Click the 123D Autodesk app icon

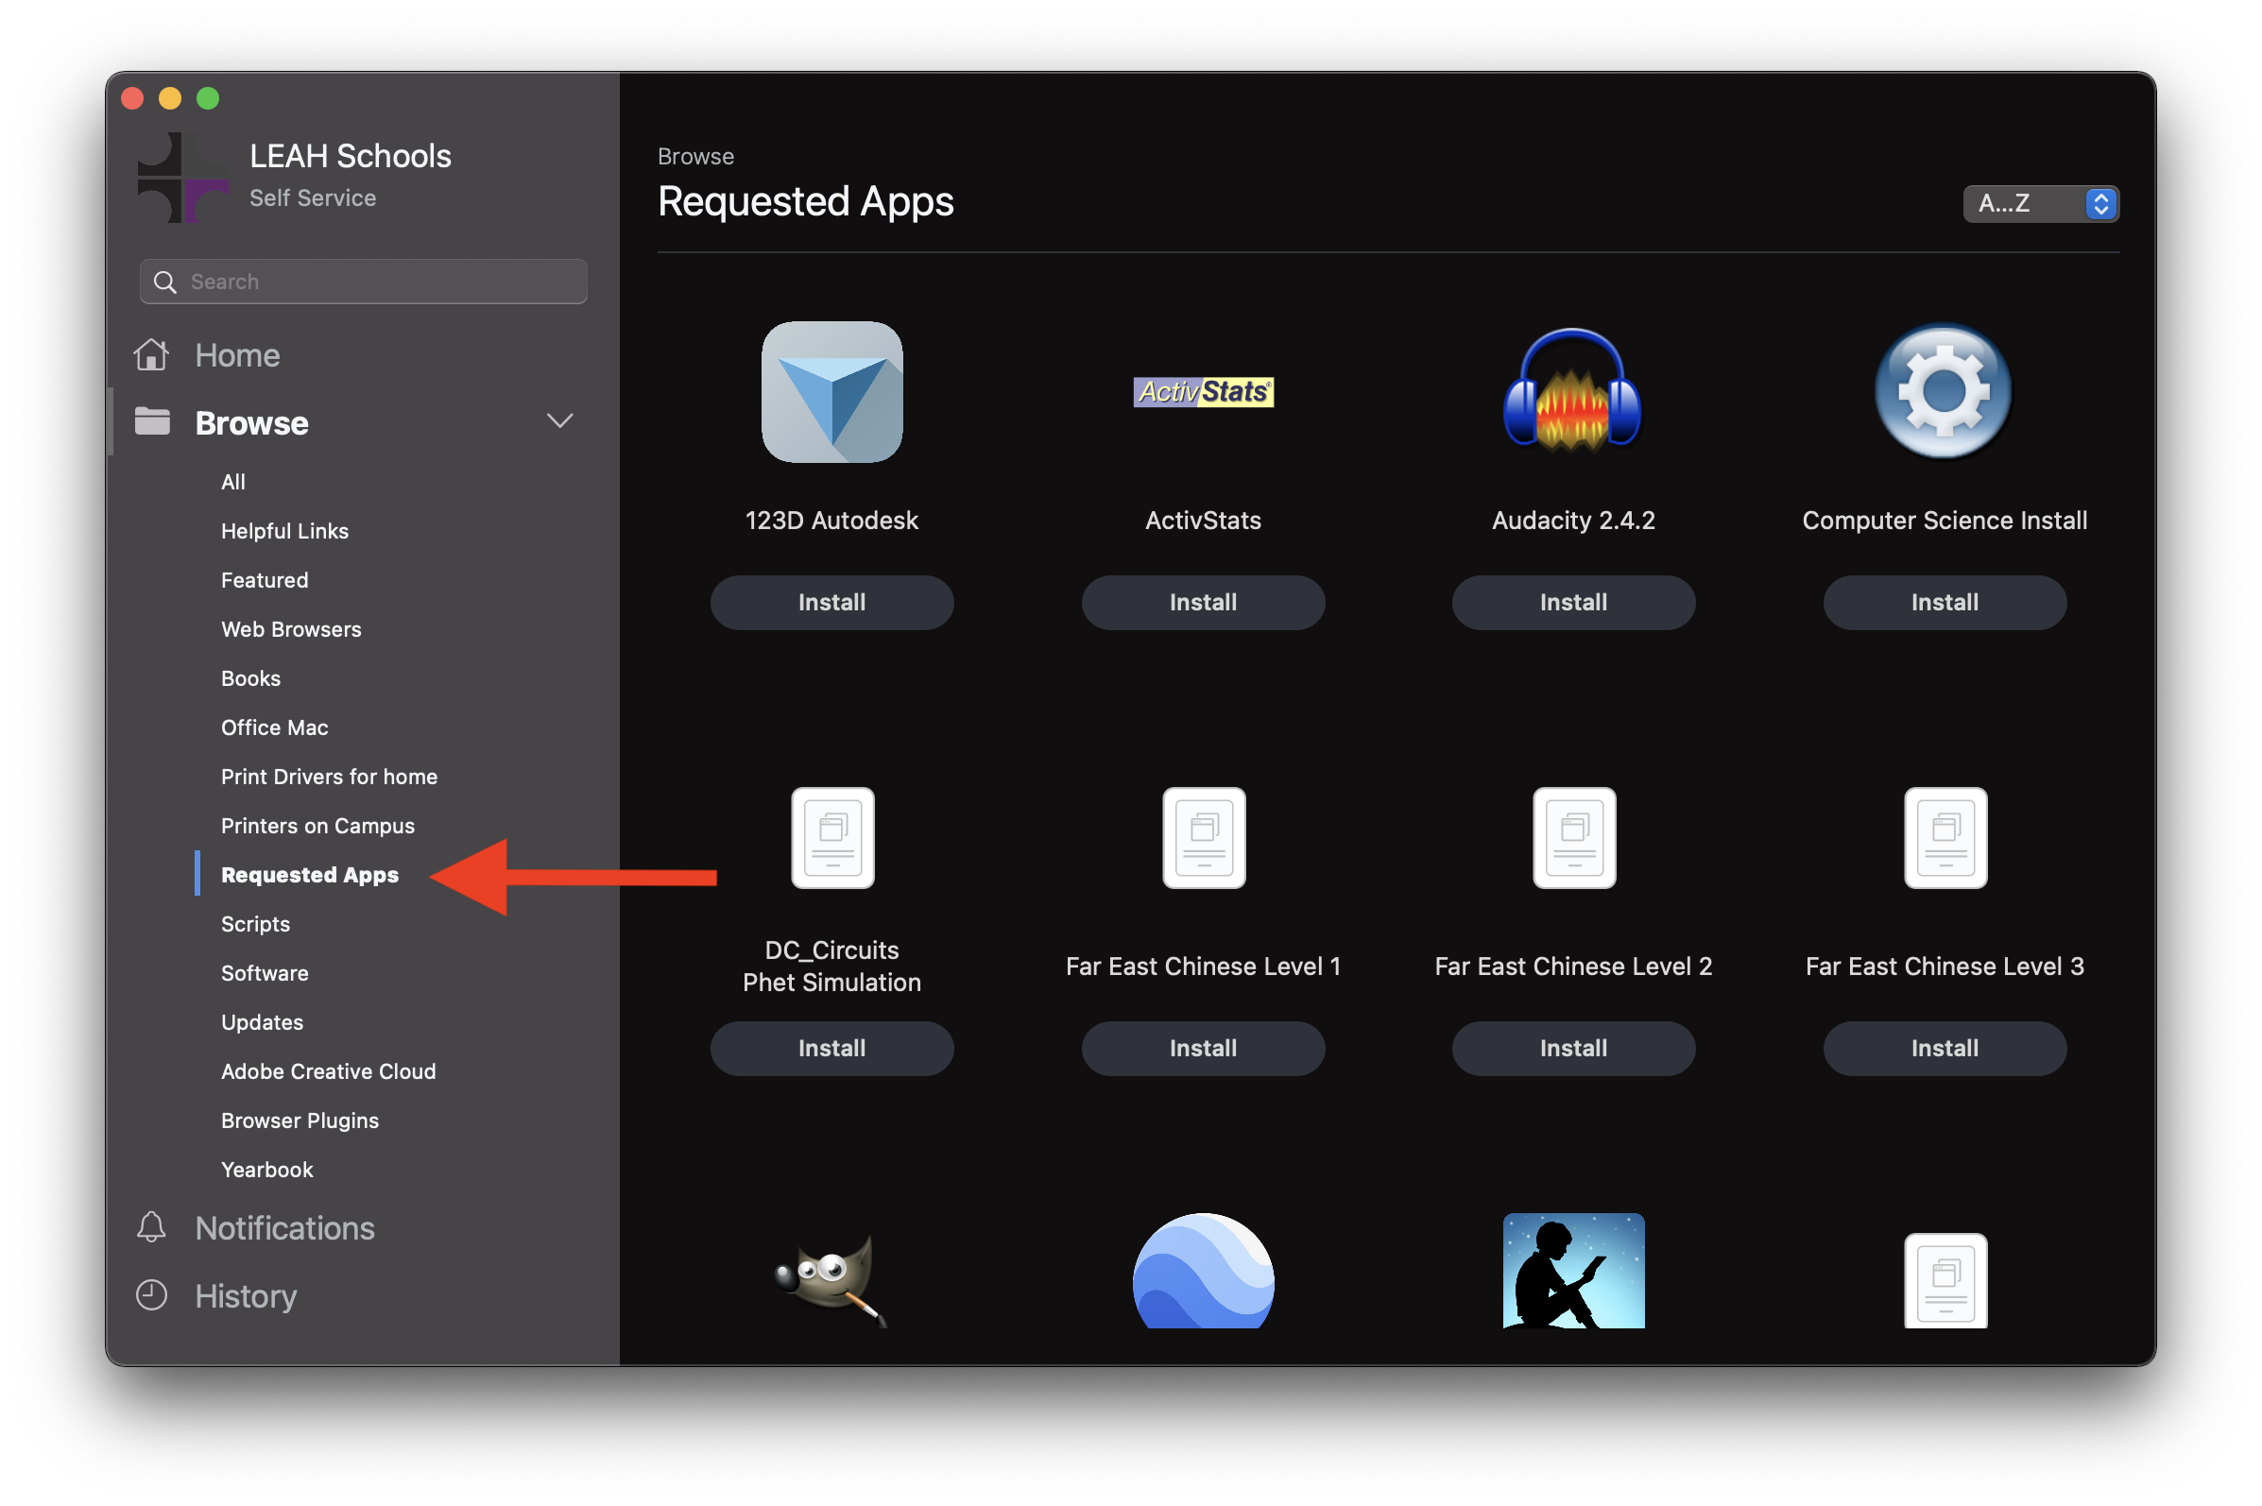pos(831,392)
